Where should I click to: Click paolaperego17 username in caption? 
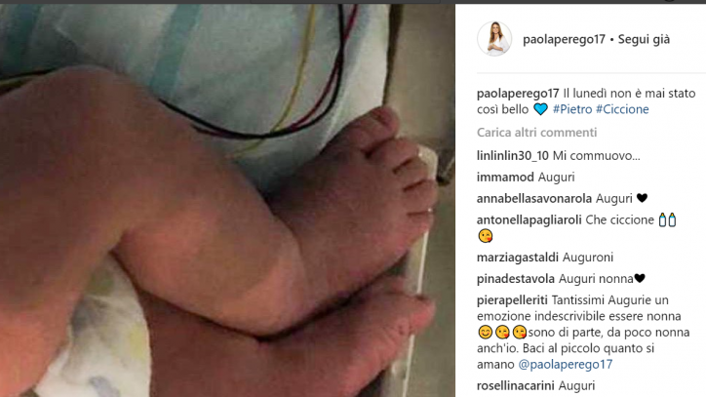[x=518, y=94]
